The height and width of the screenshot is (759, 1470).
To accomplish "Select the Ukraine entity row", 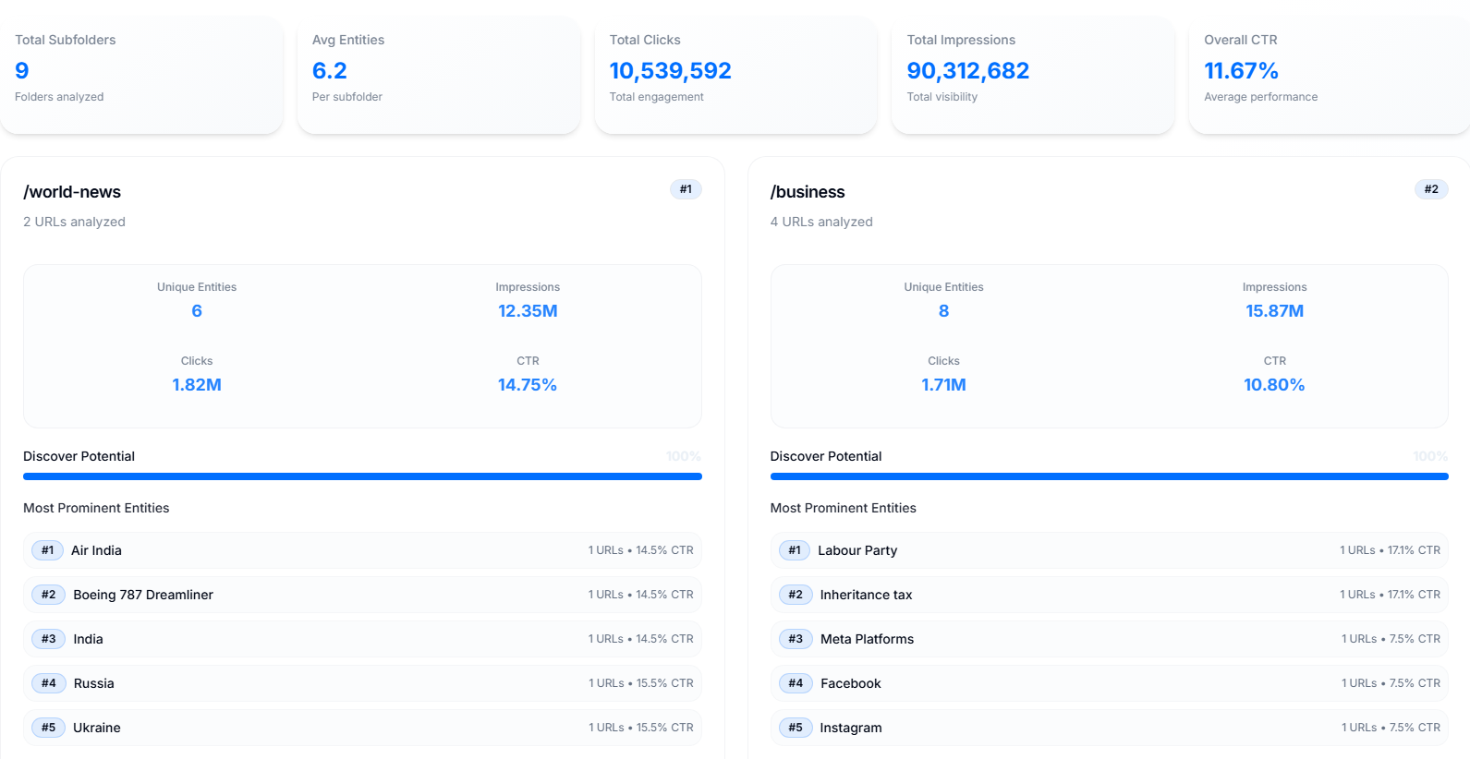I will point(362,728).
